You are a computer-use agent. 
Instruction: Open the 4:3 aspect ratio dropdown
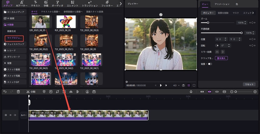(x=176, y=85)
